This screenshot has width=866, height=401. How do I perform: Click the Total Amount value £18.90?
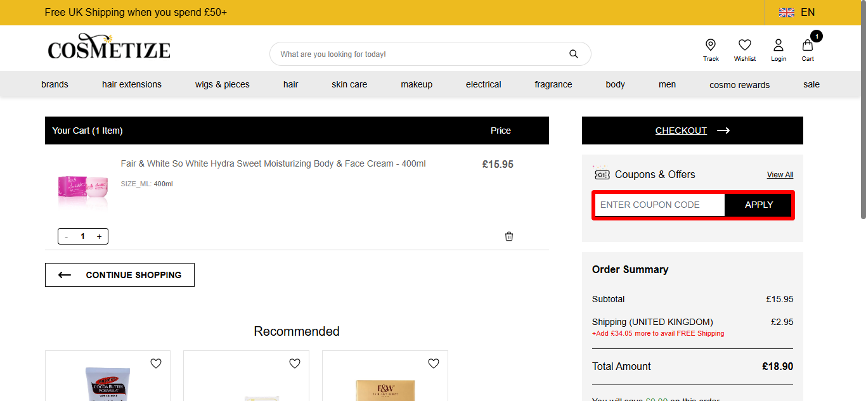[x=777, y=366]
